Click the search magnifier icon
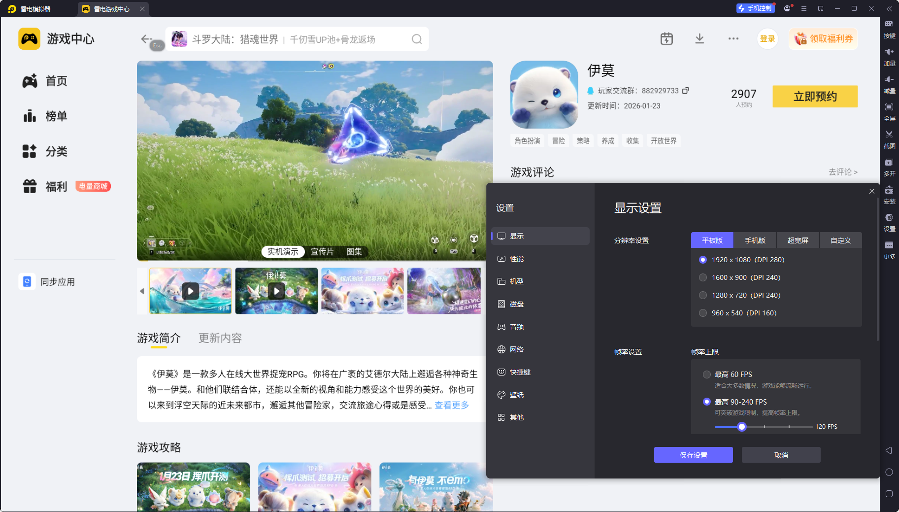The image size is (899, 512). 417,39
